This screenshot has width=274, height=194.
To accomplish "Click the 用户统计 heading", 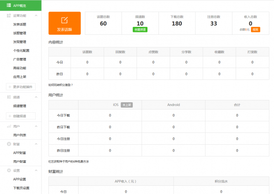I will 56,95.
